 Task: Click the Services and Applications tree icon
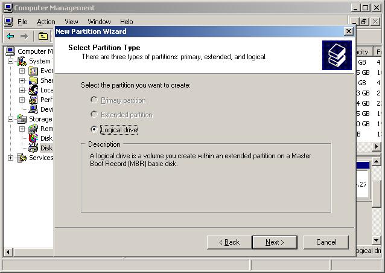tap(22, 158)
